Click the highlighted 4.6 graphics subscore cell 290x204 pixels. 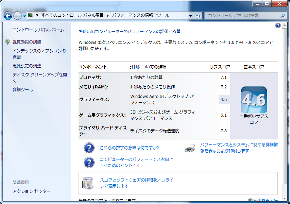point(224,100)
